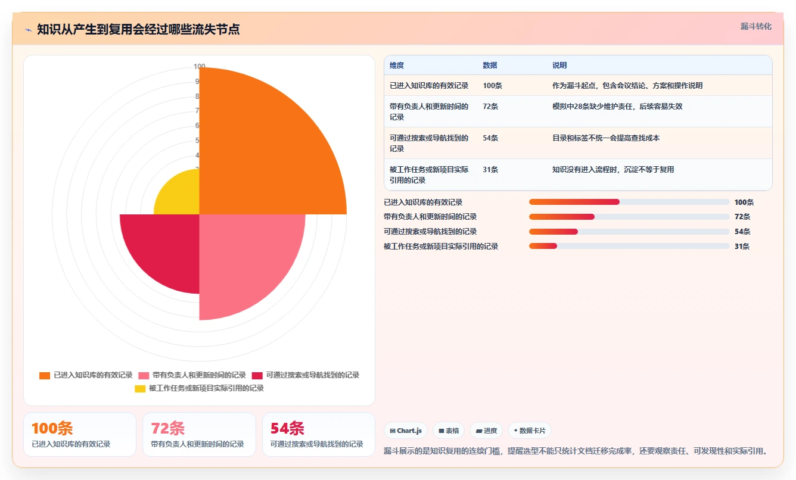Click description 目录和标签不统一会提高查找成本
This screenshot has width=796, height=480.
tap(606, 138)
